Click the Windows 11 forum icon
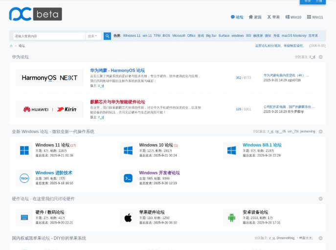The width and height of the screenshot is (336, 250). click(x=24, y=150)
